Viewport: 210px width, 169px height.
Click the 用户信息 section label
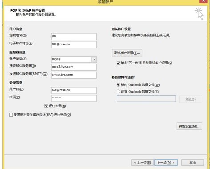[x=16, y=29]
